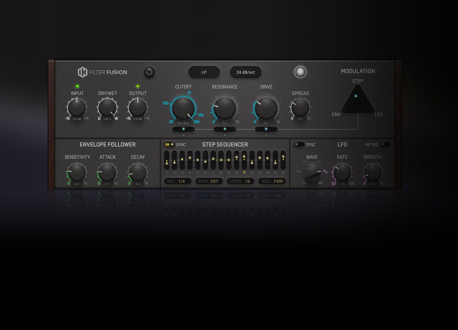Viewport: 458px width, 330px height.
Task: Toggle the RETRIG switch
Action: [x=385, y=144]
